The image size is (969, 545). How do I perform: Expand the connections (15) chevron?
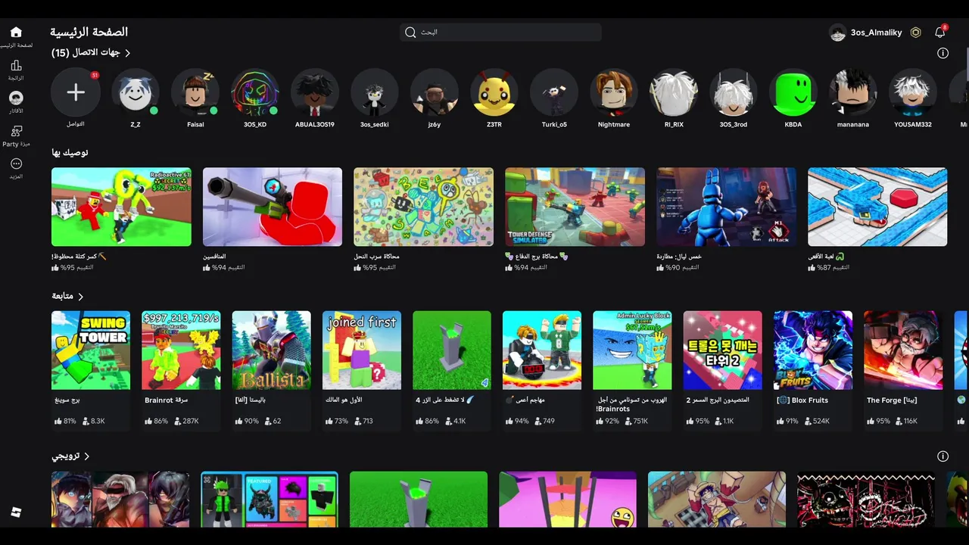128,53
